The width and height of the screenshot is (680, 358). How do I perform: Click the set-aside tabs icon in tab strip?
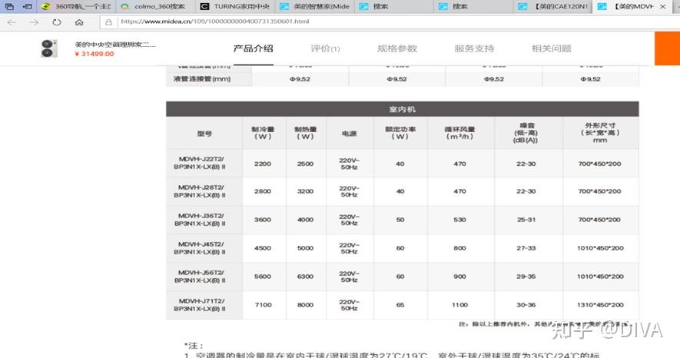28,6
